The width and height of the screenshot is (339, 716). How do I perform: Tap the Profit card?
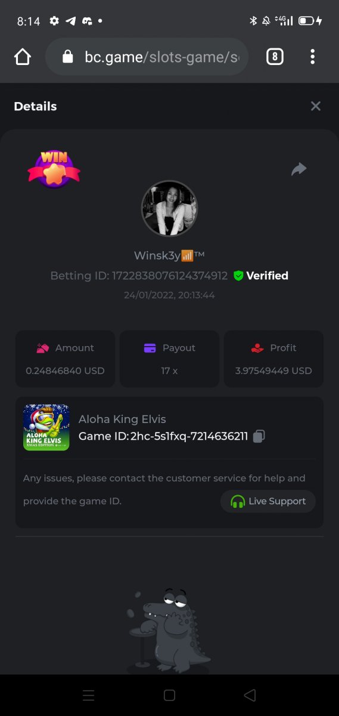273,359
